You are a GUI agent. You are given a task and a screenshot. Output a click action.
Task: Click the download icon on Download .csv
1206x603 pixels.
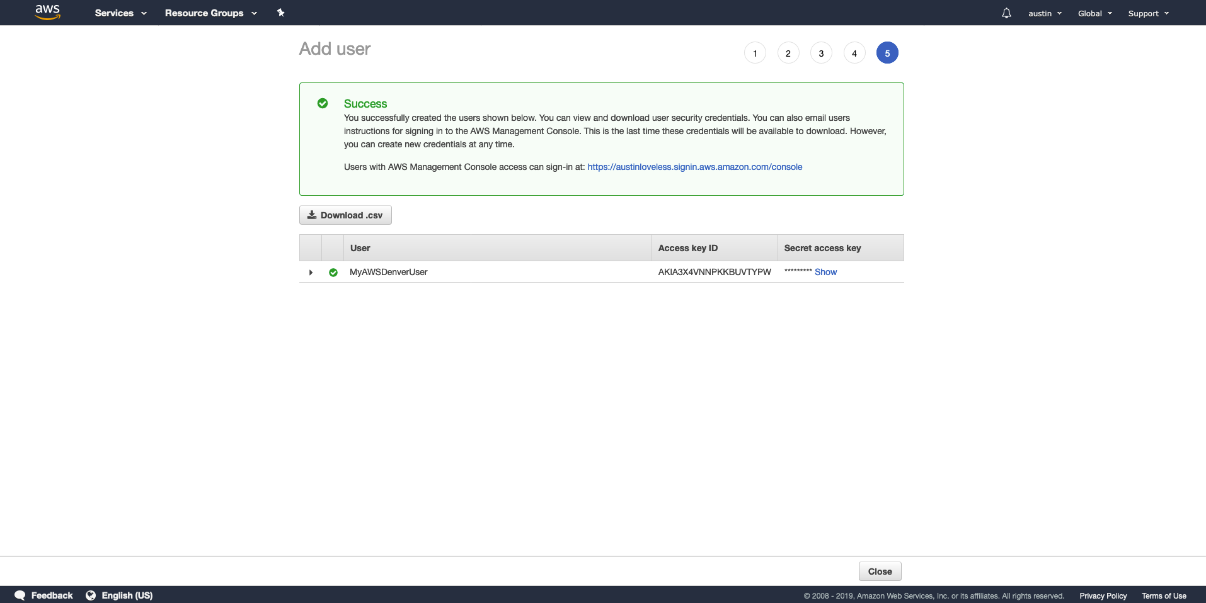(312, 215)
